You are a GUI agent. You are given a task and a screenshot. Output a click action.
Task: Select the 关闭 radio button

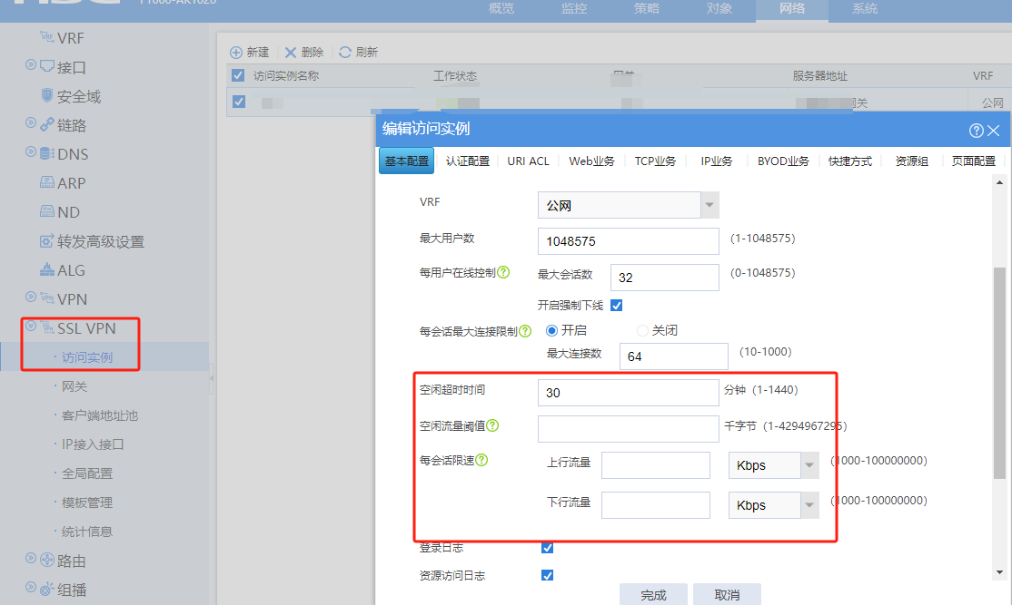point(642,330)
